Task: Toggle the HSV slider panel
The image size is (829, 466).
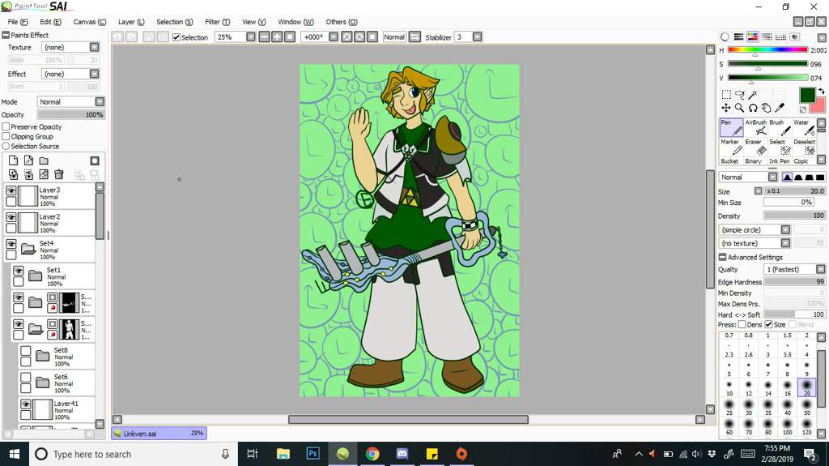Action: coord(752,36)
